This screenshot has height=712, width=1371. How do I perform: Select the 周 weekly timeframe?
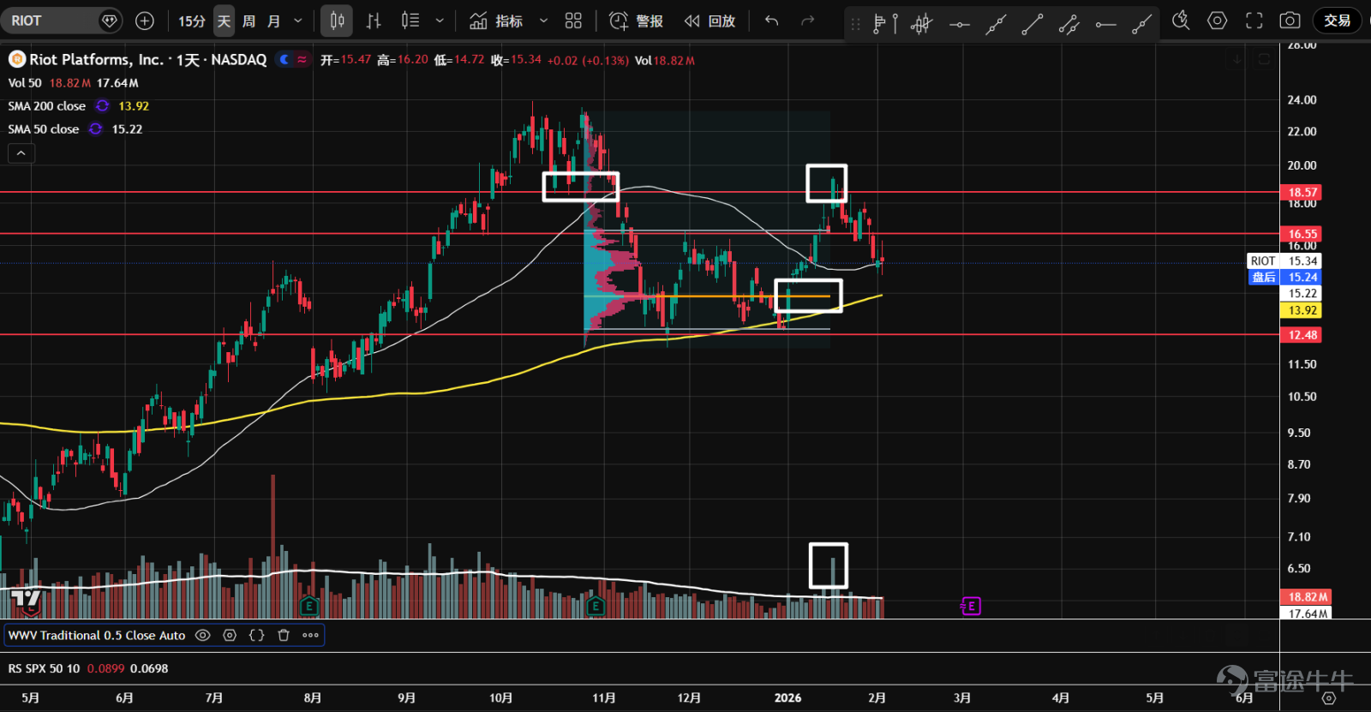click(x=248, y=21)
